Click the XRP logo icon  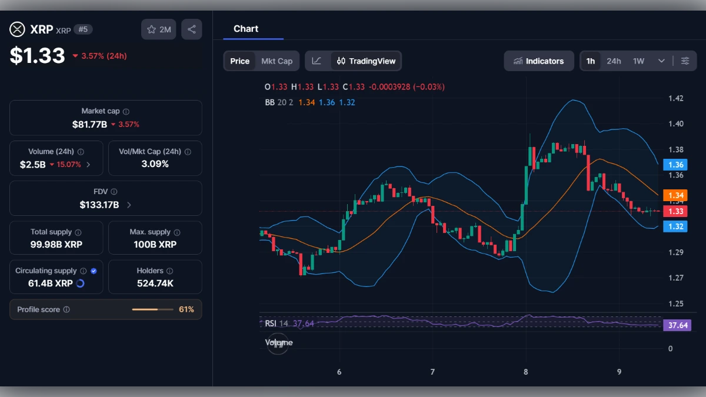(x=17, y=29)
